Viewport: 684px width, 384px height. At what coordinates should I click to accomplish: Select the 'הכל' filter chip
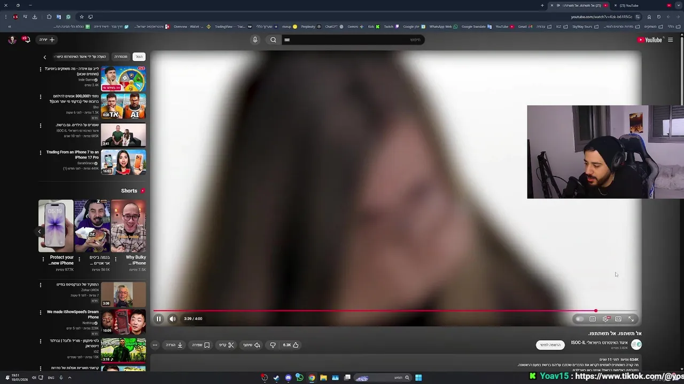pos(139,57)
